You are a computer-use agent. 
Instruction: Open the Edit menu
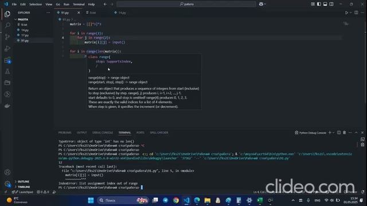coord(23,4)
